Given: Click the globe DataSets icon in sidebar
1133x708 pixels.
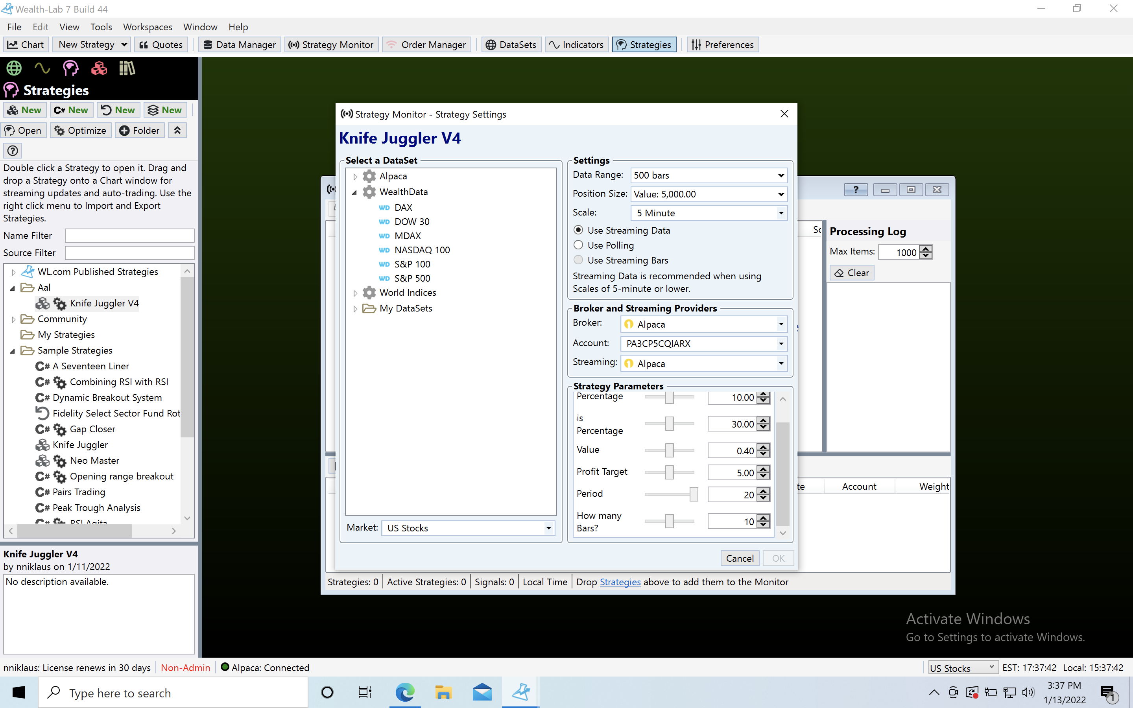Looking at the screenshot, I should click(14, 68).
